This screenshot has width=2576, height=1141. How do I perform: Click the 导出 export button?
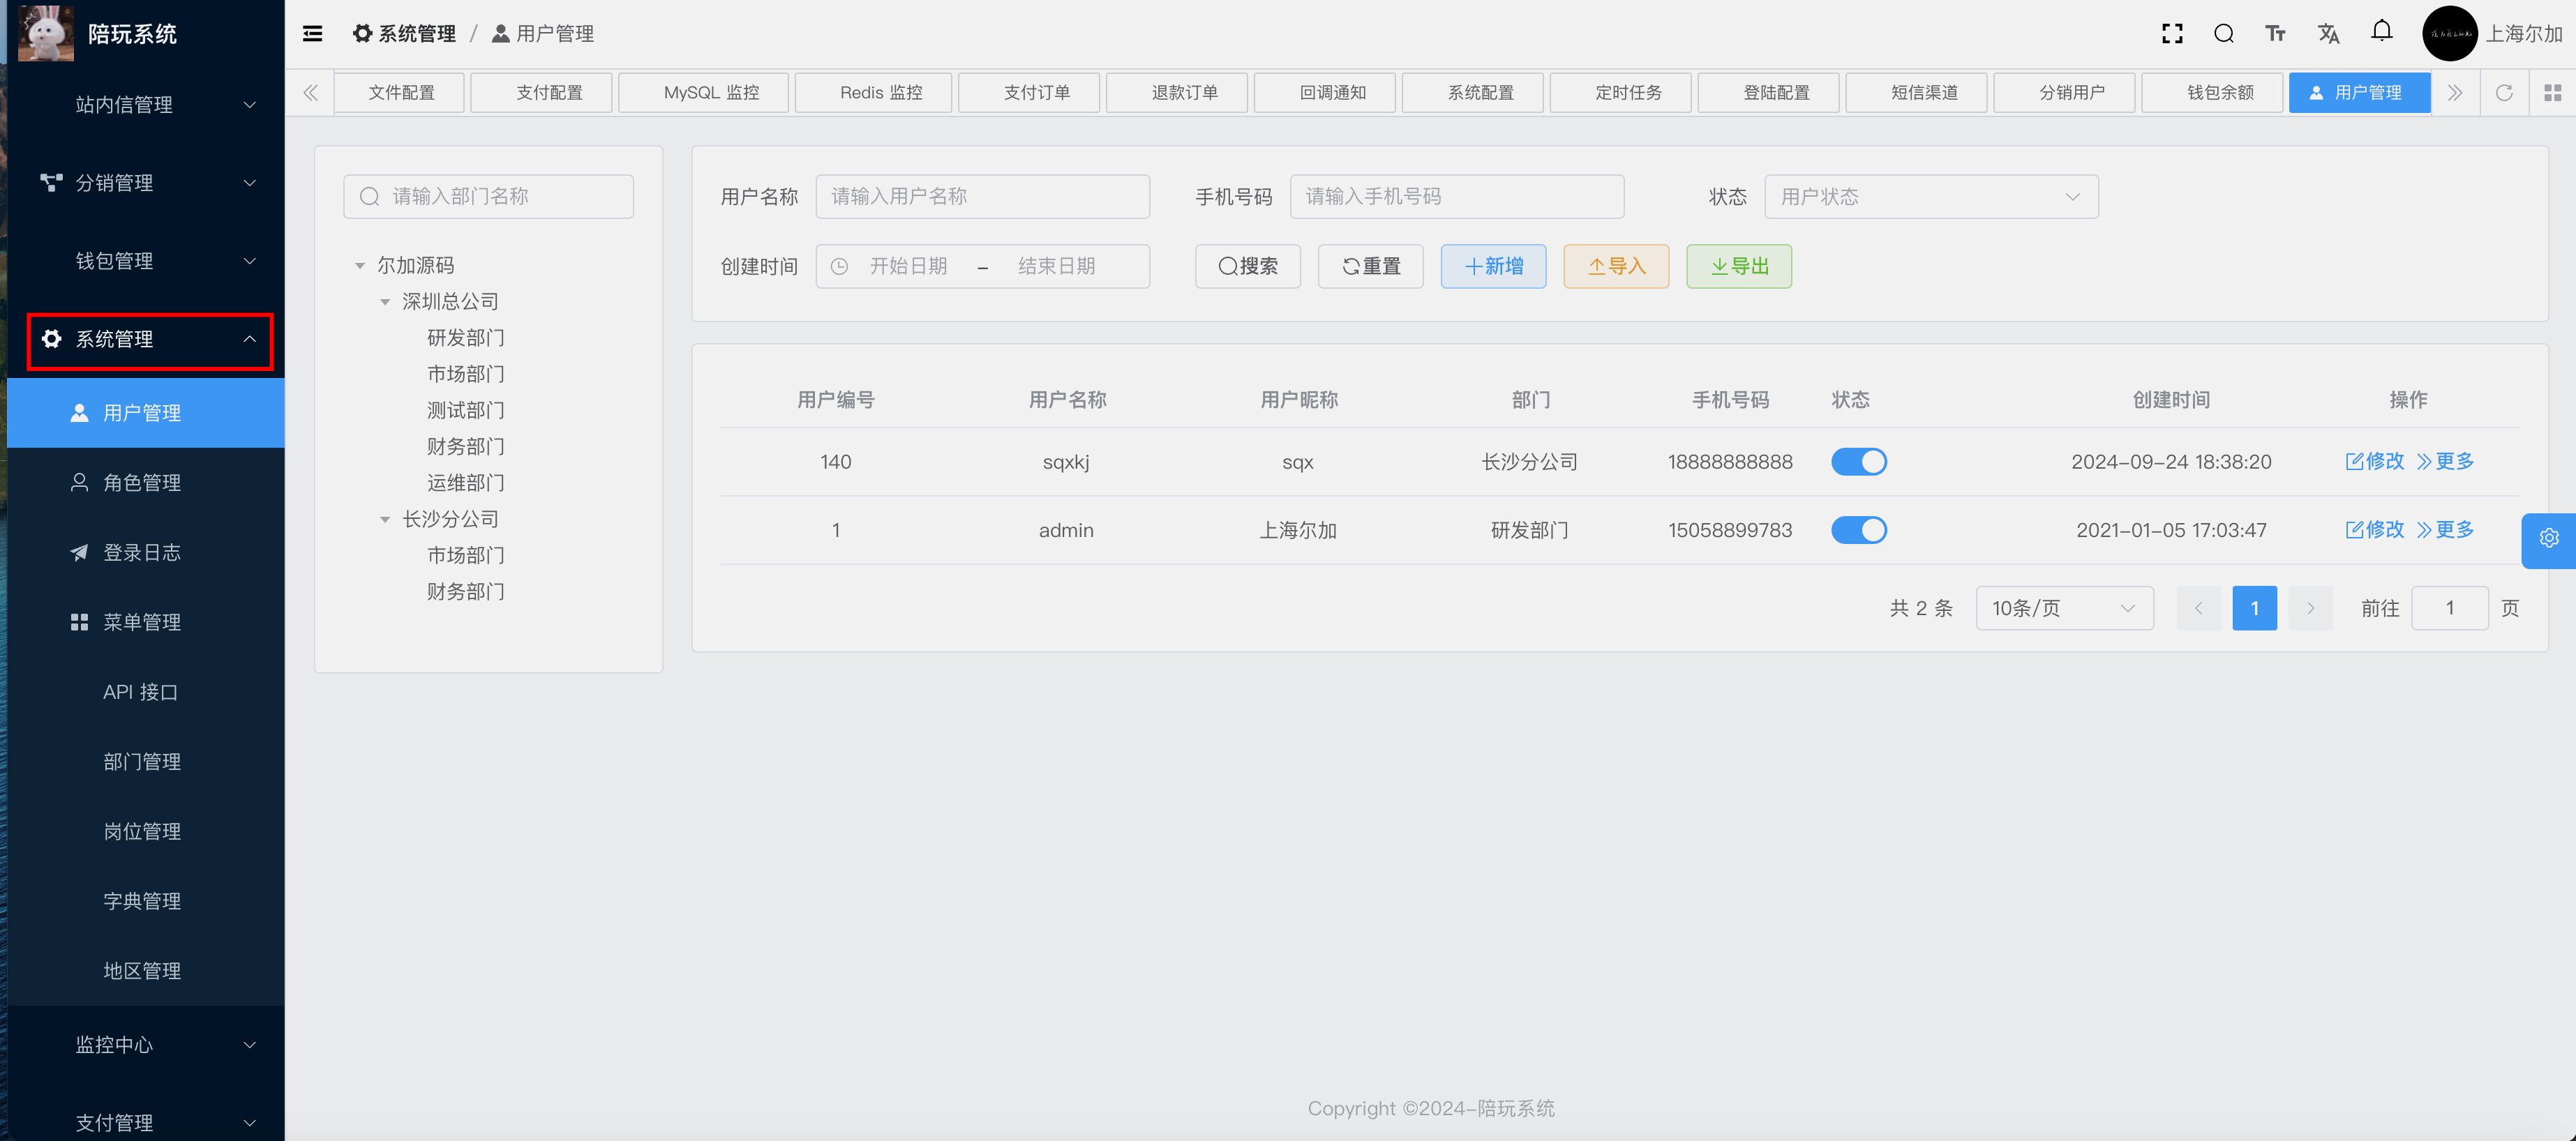click(1739, 267)
